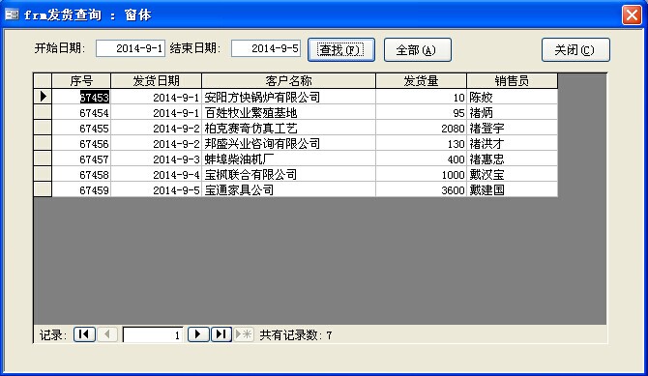This screenshot has width=648, height=376.
Task: Click the new record navigation button
Action: click(244, 334)
